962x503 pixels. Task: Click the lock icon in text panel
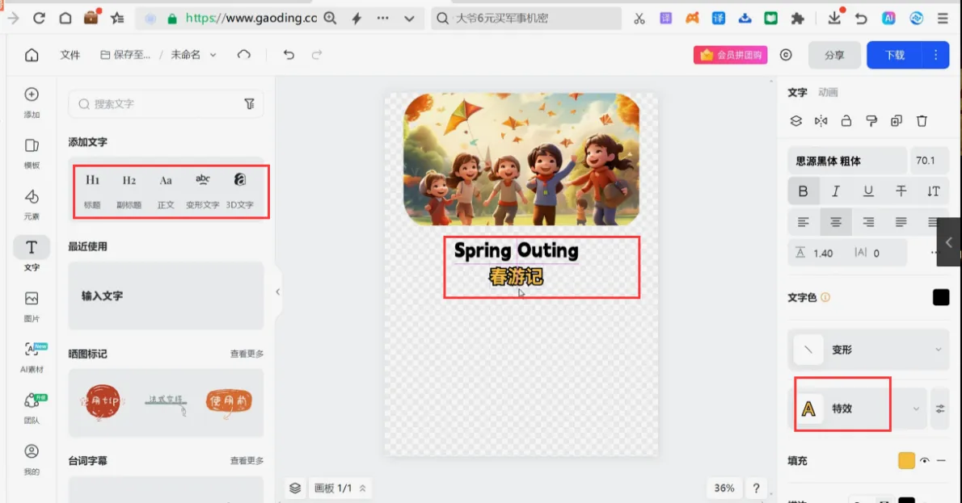coord(846,120)
